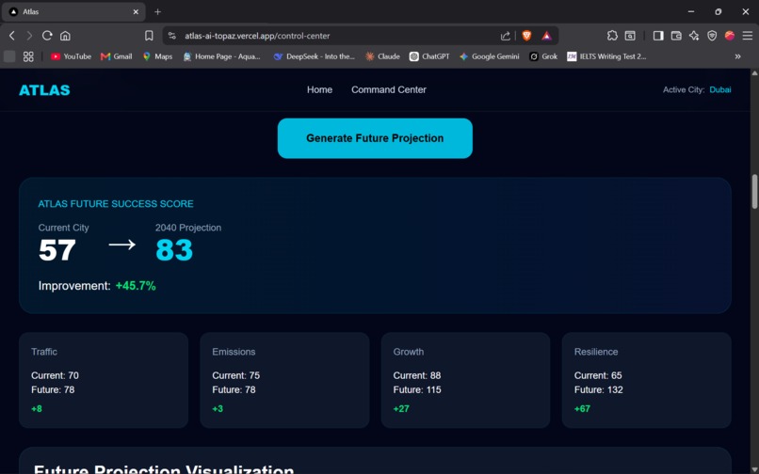
Task: Open the Google Gemini bookmark
Action: click(x=490, y=56)
